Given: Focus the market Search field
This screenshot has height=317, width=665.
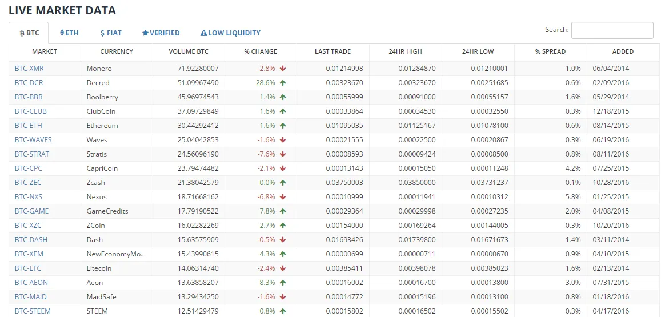Looking at the screenshot, I should pos(612,30).
